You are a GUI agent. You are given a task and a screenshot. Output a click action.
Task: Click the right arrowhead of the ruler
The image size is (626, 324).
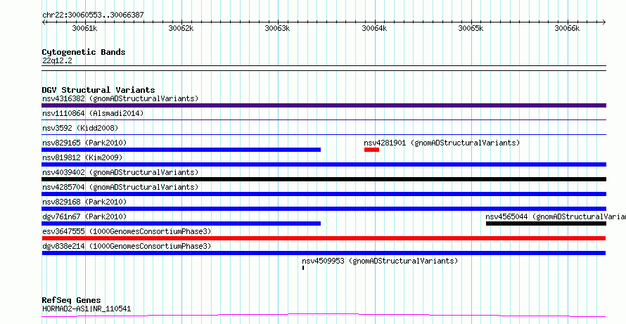603,22
